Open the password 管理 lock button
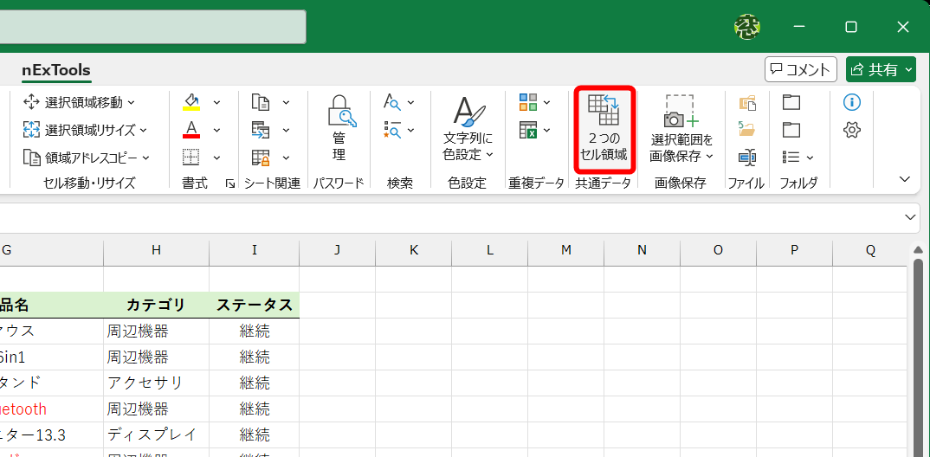930x457 pixels. [338, 129]
